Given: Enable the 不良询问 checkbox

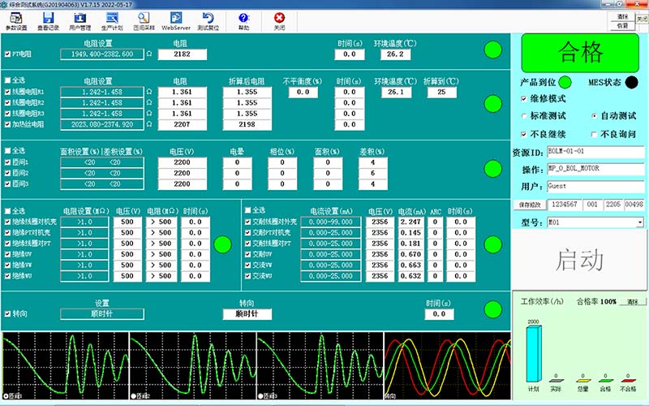Looking at the screenshot, I should (x=594, y=134).
